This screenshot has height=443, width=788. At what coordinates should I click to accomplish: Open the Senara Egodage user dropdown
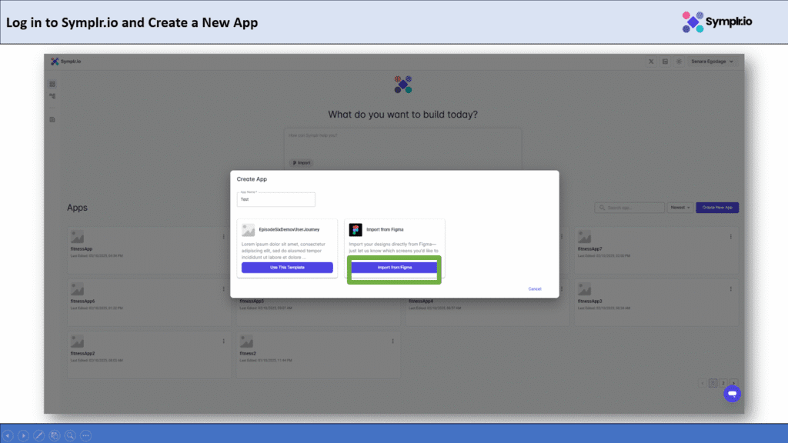[x=713, y=62]
